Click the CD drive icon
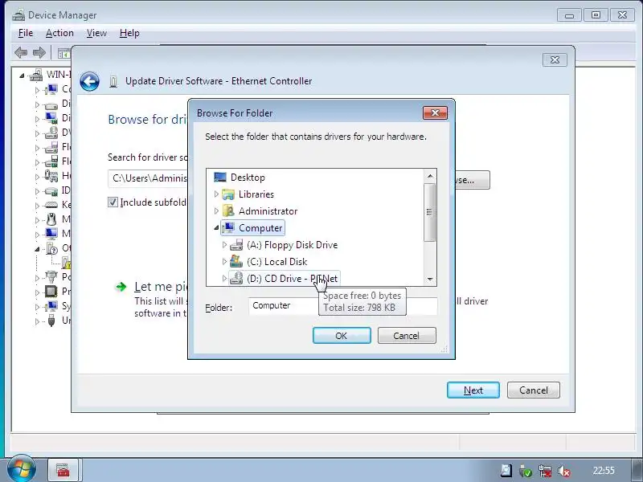This screenshot has height=482, width=643. 236,279
